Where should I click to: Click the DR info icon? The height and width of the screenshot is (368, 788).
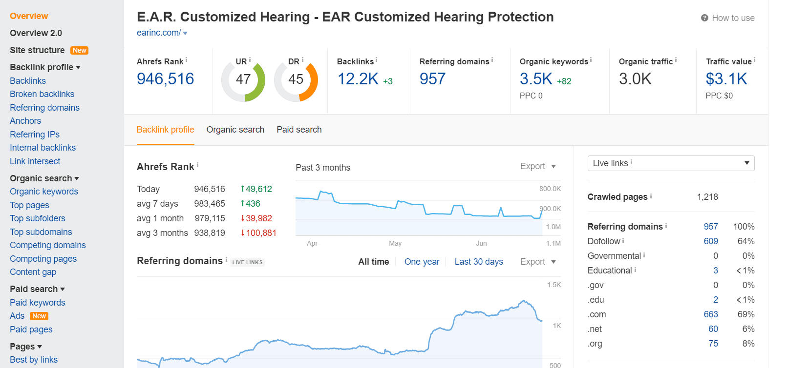[302, 60]
